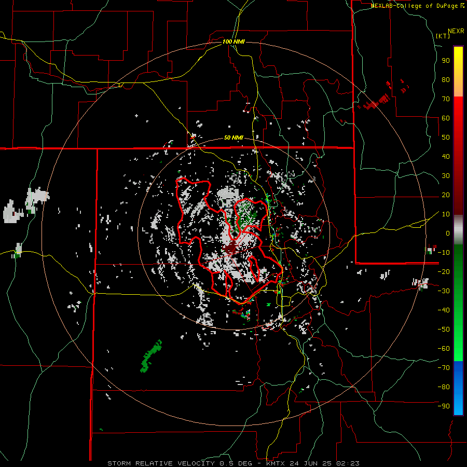The image size is (467, 467).
Task: Click the NEXR label above the scale
Action: click(456, 31)
